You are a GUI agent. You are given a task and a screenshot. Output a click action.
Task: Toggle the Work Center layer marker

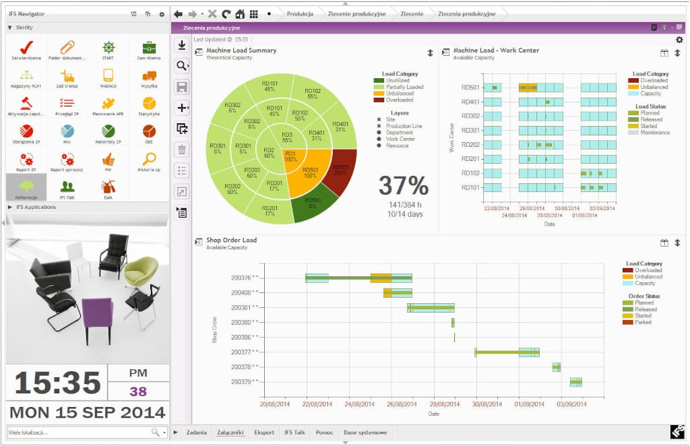pos(379,139)
